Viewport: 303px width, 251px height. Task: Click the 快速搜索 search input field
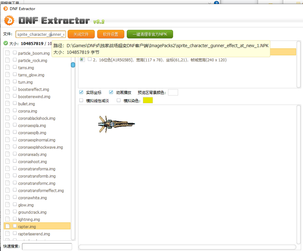coord(47,247)
